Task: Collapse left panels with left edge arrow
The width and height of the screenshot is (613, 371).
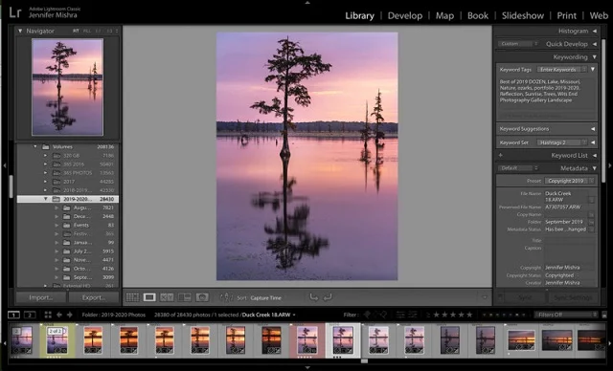Action: point(4,165)
